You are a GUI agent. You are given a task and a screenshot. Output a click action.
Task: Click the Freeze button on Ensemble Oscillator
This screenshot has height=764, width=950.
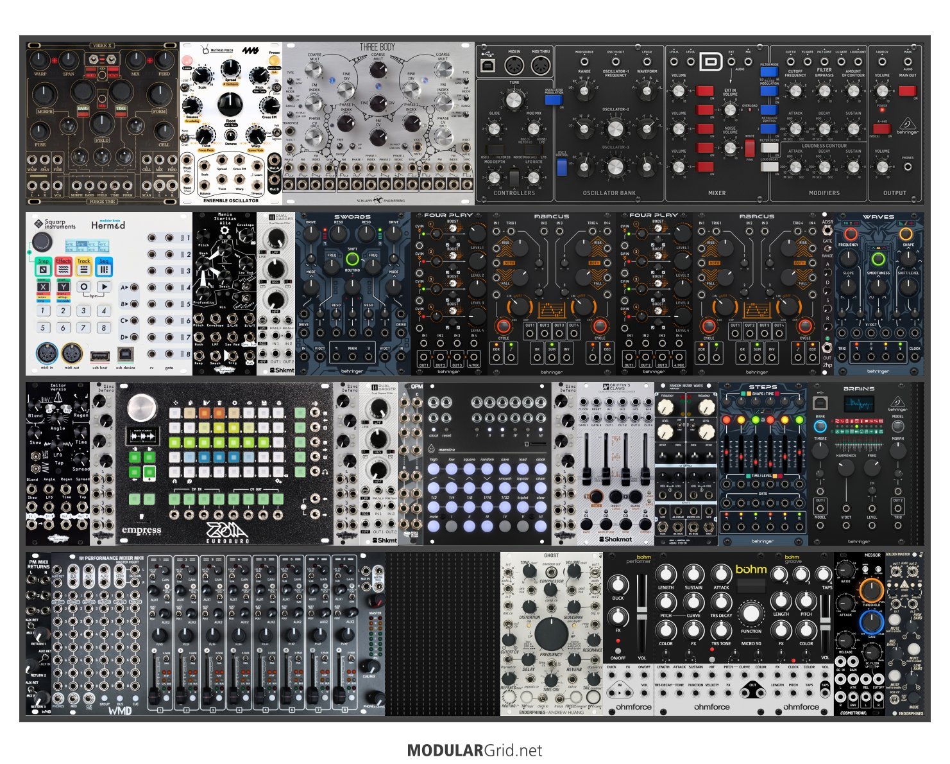pos(275,60)
